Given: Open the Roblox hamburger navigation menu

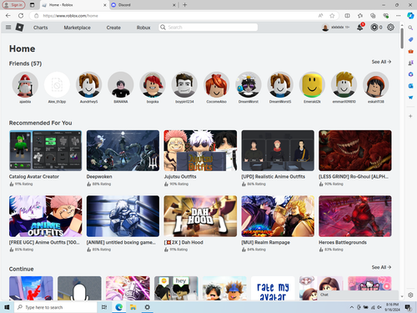Looking at the screenshot, I should (x=8, y=28).
